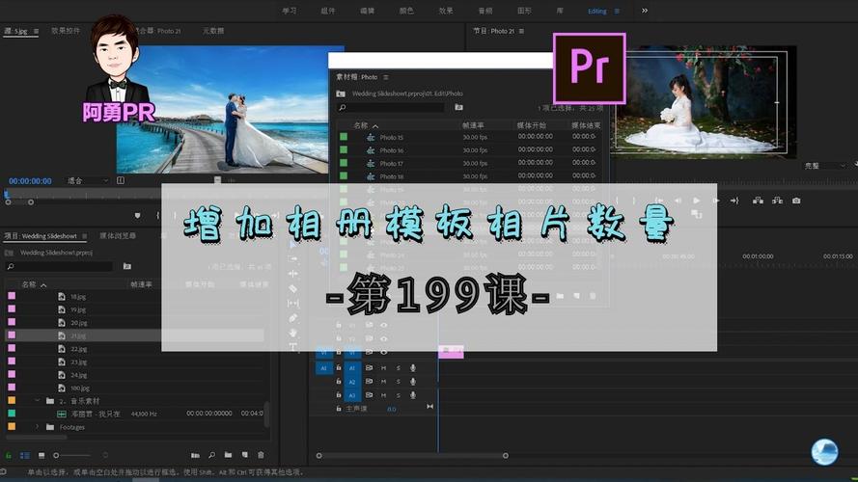The image size is (858, 482).
Task: Toggle lock on track A3
Action: (339, 394)
